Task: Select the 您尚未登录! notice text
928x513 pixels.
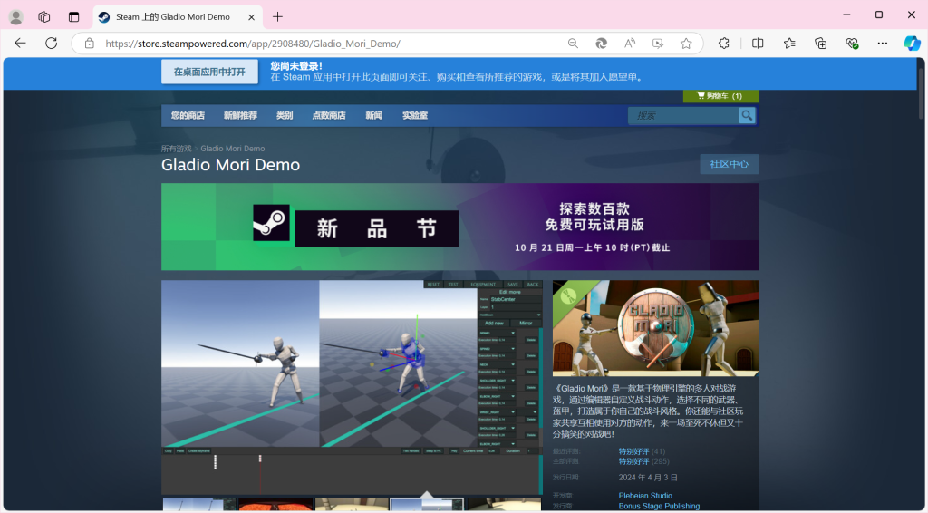Action: click(296, 66)
